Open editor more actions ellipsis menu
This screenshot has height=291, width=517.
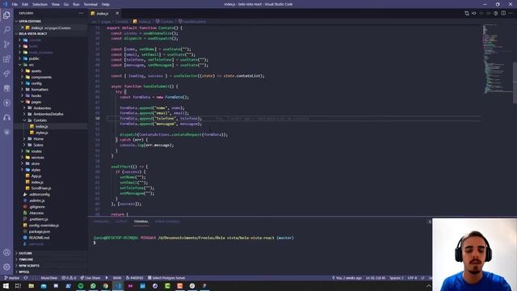(511, 13)
